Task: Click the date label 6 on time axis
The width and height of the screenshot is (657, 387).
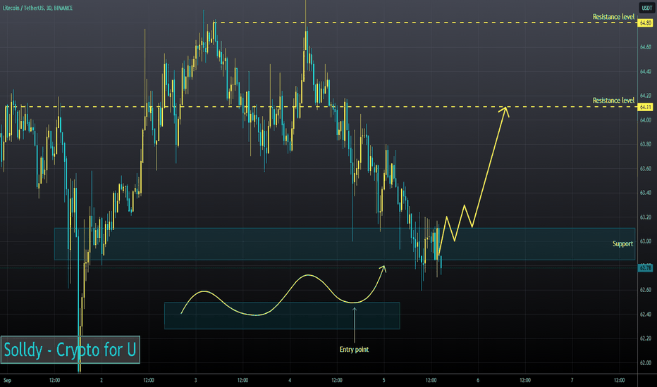Action: tap(478, 380)
